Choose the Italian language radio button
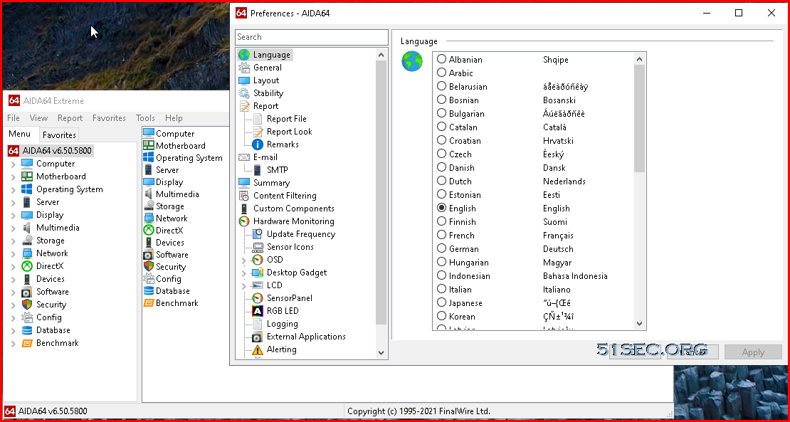790x422 pixels. coord(441,290)
